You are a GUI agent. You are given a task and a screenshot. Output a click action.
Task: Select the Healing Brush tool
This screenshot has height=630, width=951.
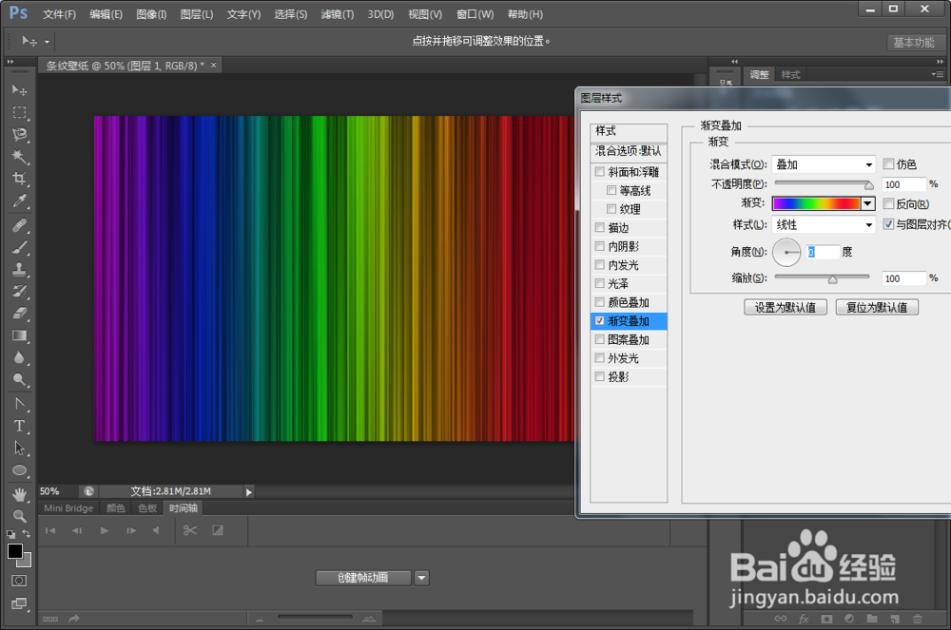pyautogui.click(x=19, y=225)
